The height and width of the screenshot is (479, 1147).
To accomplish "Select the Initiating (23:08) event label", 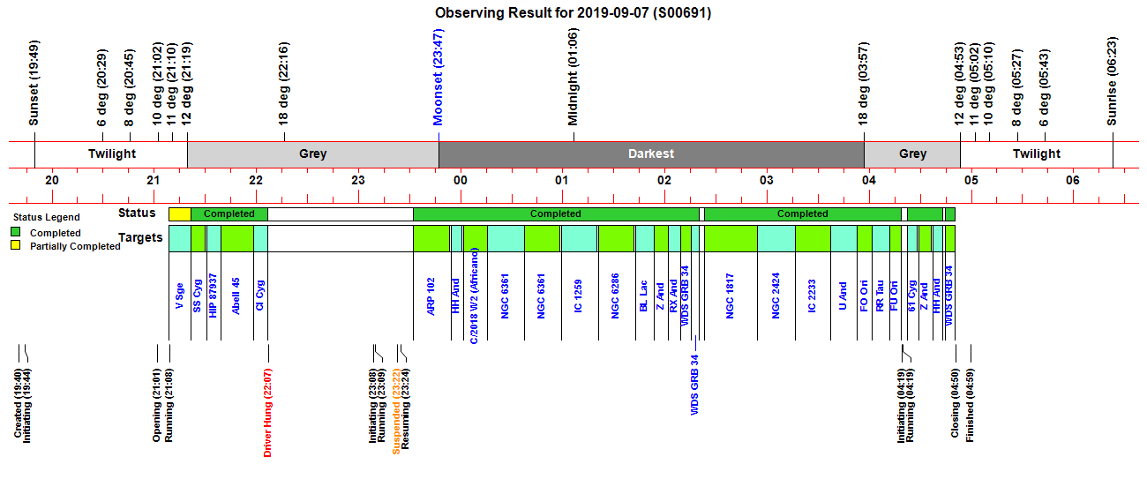I will point(372,404).
